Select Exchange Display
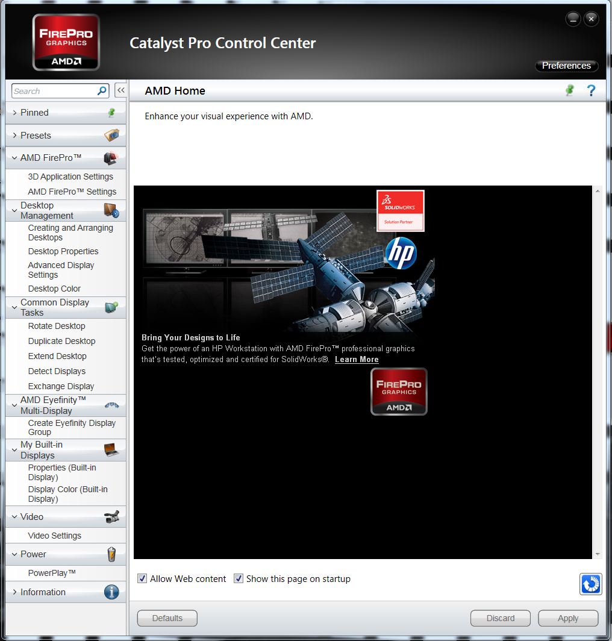Screen dimensions: 612x641 (x=61, y=386)
